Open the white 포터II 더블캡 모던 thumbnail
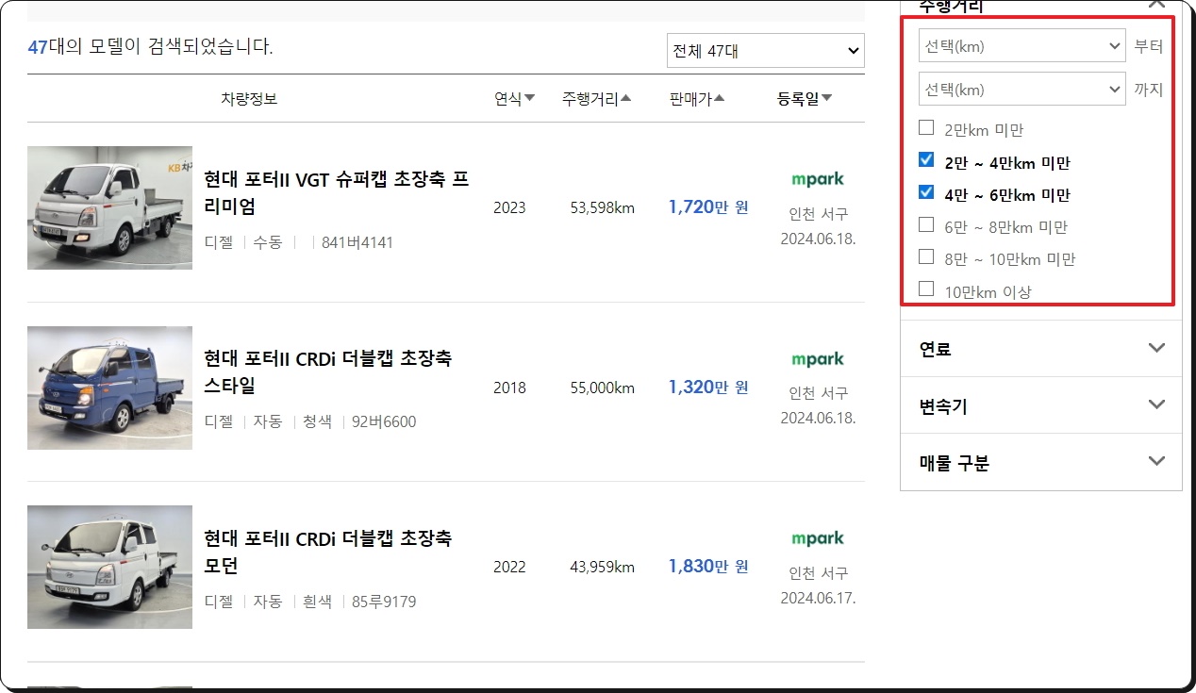 click(109, 567)
